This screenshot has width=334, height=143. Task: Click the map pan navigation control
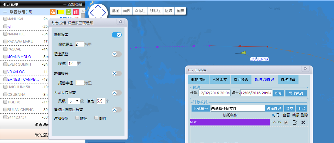pyautogui.click(x=98, y=13)
